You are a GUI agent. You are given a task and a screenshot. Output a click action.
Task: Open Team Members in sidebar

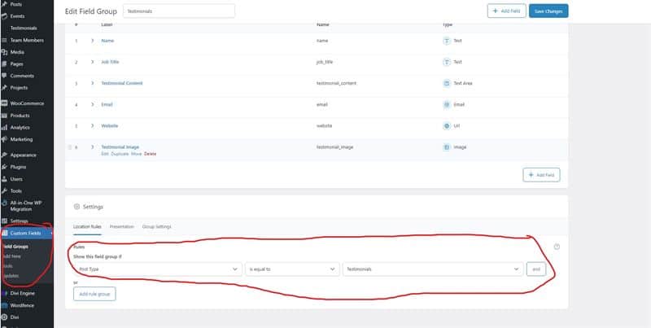click(27, 40)
